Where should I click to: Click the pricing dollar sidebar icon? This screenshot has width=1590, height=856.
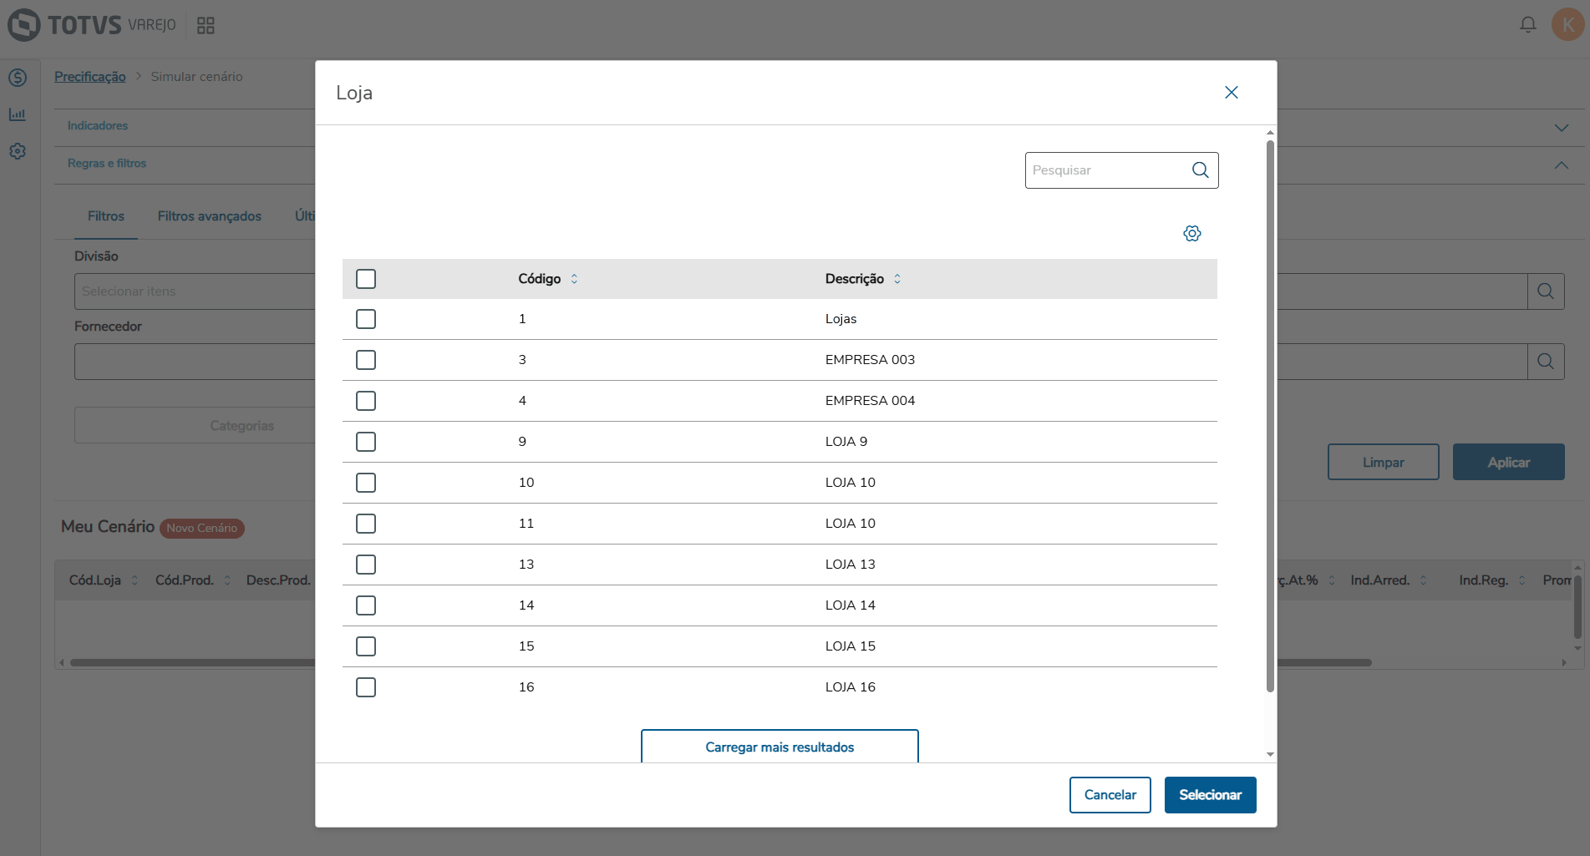click(18, 78)
